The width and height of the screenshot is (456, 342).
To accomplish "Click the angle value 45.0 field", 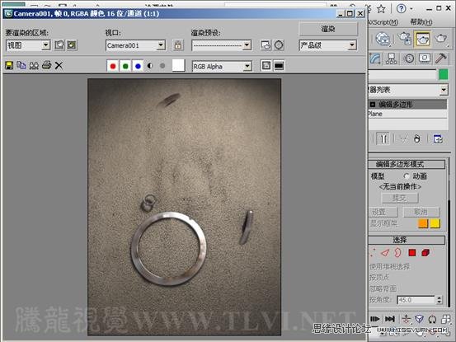I will point(416,300).
